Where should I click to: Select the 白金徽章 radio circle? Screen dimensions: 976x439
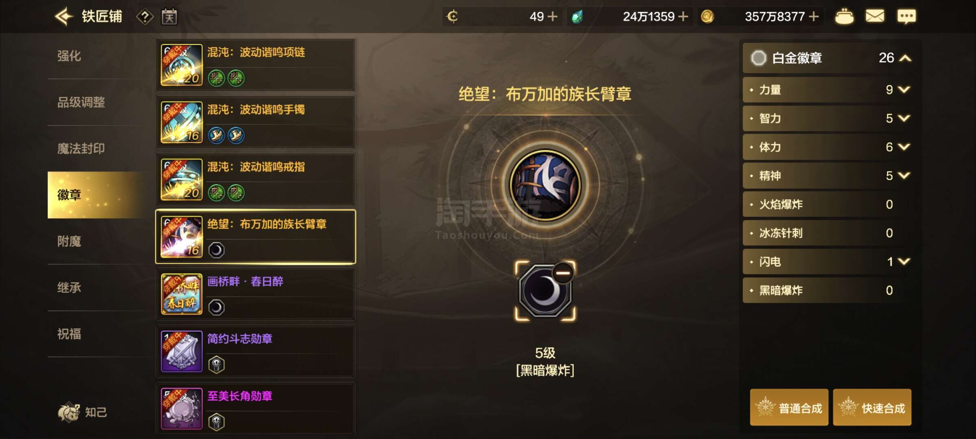pos(758,58)
